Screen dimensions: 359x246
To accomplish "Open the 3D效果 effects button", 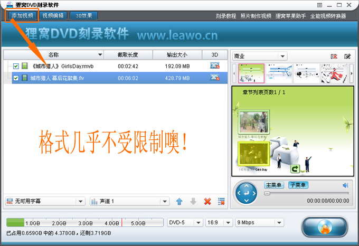I will pyautogui.click(x=84, y=15).
